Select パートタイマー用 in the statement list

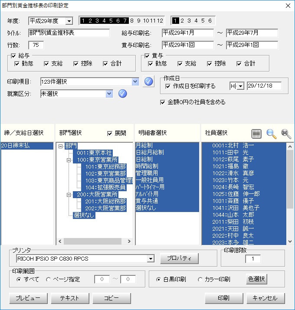167,187
